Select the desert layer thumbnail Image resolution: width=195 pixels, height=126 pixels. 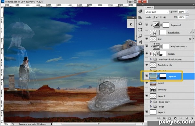pyautogui.click(x=153, y=83)
